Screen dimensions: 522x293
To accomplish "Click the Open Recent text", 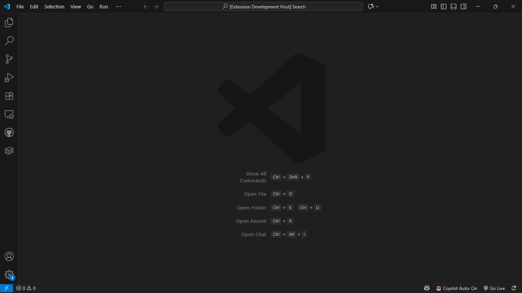I will coord(251,221).
